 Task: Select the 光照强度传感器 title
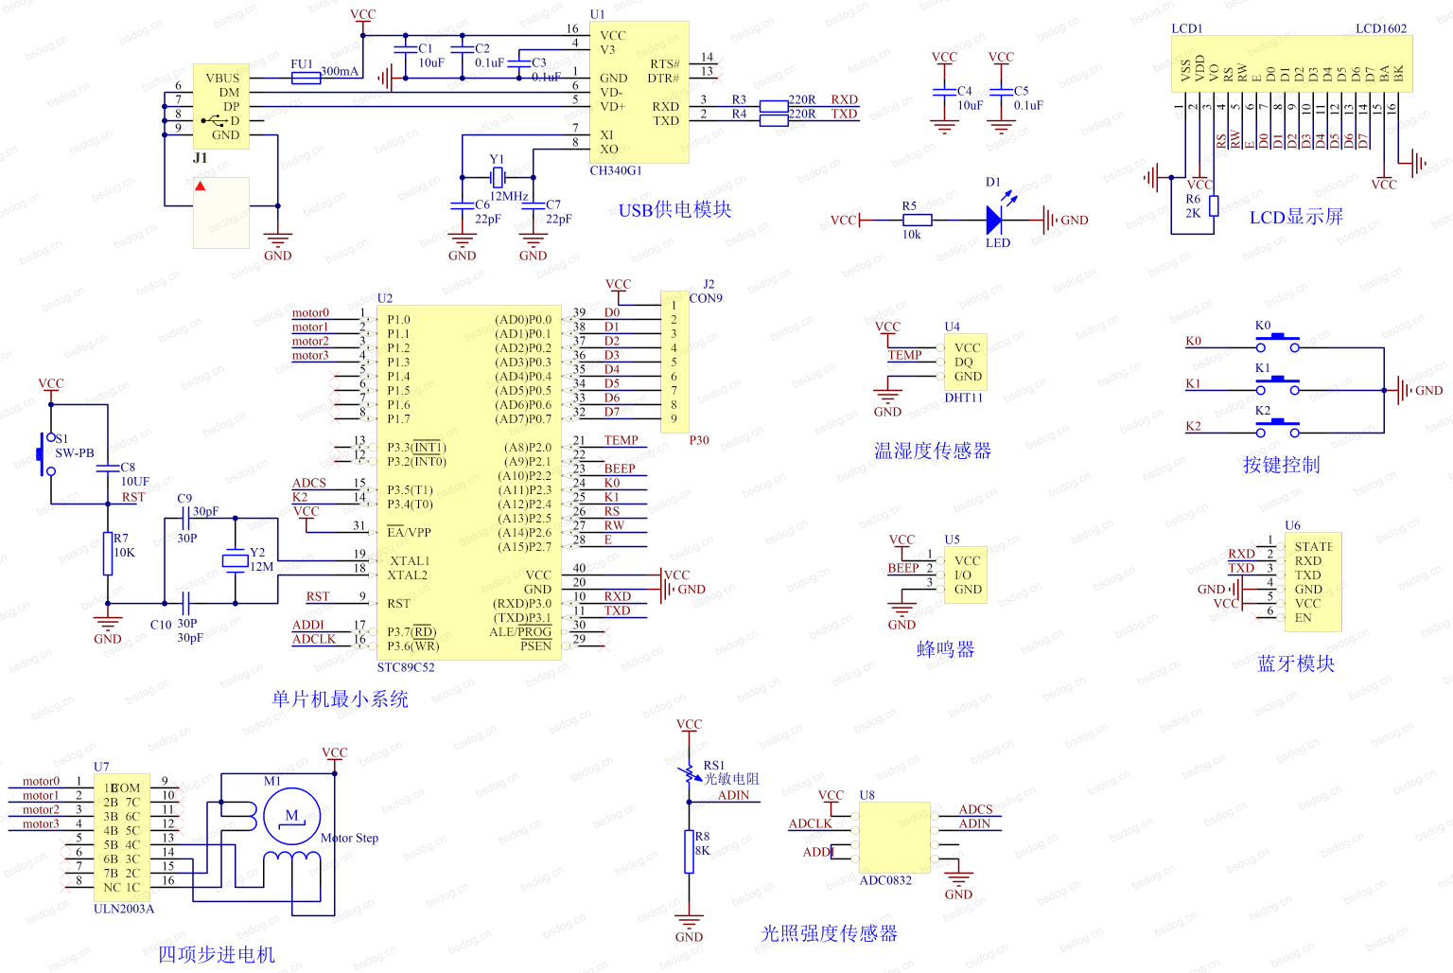tap(830, 933)
